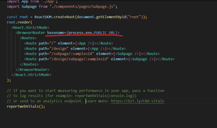Click root.render( call
Viewport: 217px width, 128px height.
pyautogui.click(x=20, y=22)
